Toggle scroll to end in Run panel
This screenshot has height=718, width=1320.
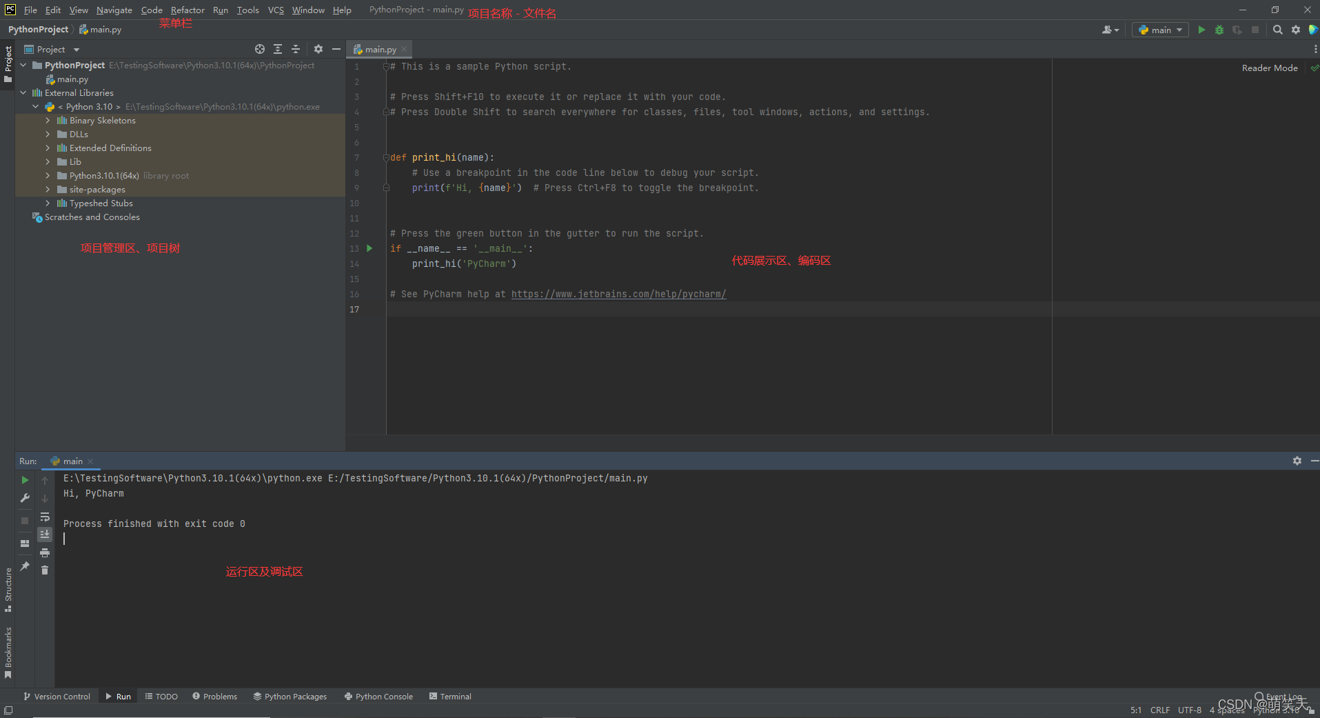(45, 535)
